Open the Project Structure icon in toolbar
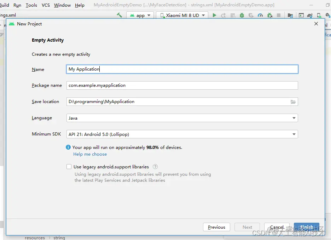Viewport: 331px width, 240px height. (290, 16)
